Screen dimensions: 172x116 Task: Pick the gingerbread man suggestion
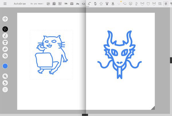point(101,4)
